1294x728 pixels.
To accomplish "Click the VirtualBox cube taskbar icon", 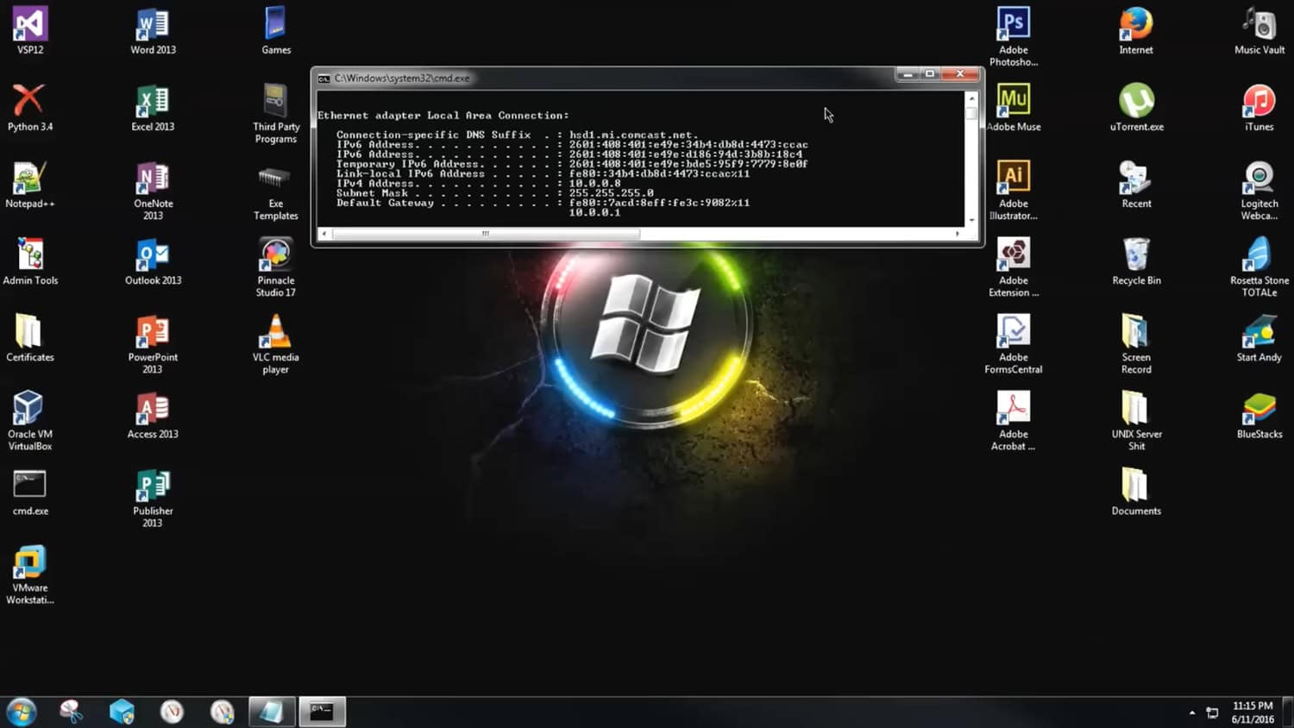I will [x=122, y=712].
